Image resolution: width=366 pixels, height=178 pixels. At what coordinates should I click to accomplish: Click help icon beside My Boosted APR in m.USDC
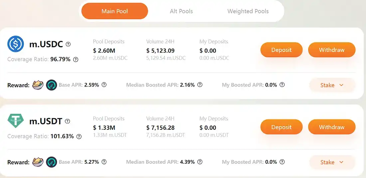(x=282, y=85)
